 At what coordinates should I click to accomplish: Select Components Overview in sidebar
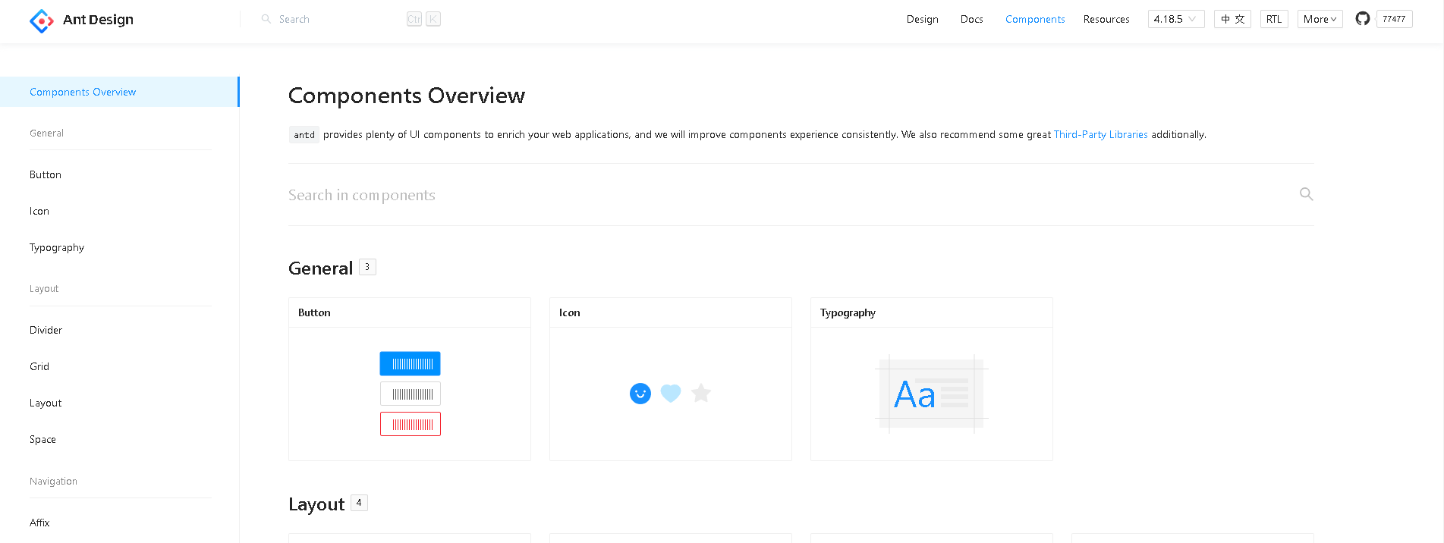point(119,92)
